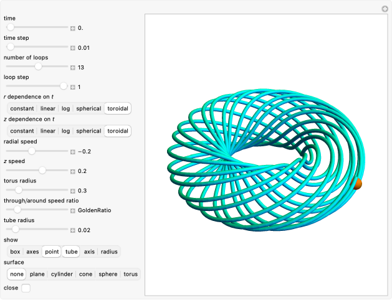Click torus radius plus icon
This screenshot has width=392, height=300.
(x=73, y=190)
